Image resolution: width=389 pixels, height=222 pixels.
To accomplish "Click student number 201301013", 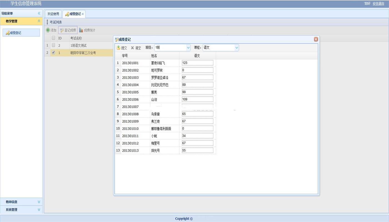I will click(130, 150).
